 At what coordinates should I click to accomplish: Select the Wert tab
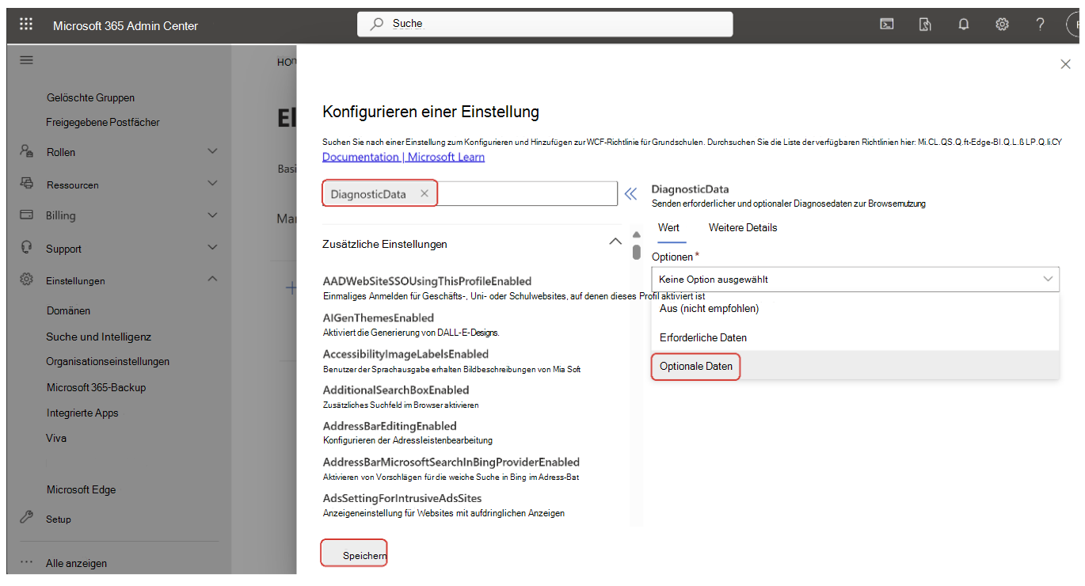click(670, 227)
